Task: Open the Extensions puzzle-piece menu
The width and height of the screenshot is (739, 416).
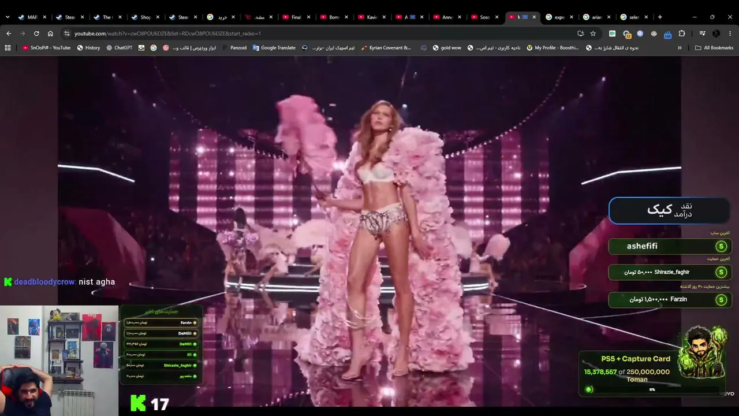Action: point(682,34)
